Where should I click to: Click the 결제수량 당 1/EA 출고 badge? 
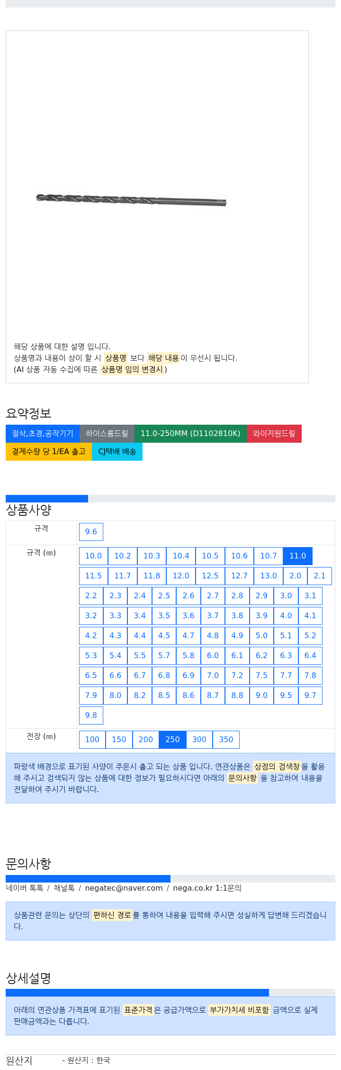tap(49, 451)
